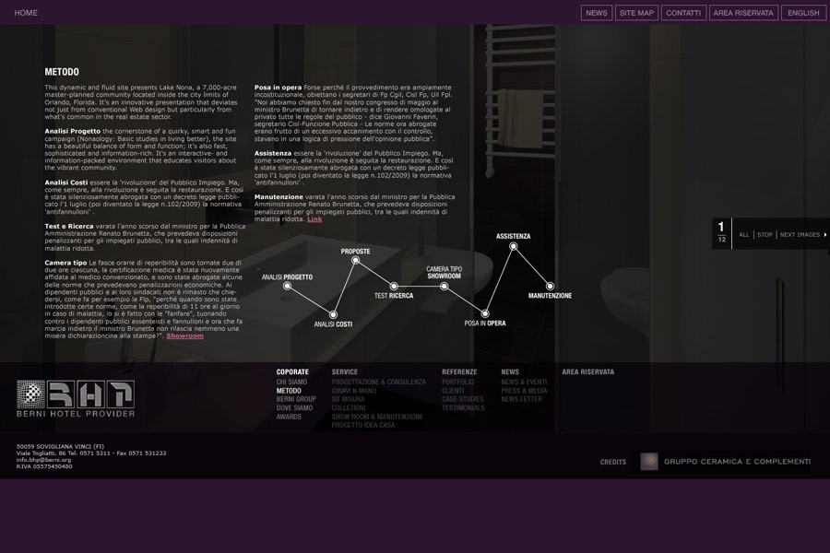Open Clienti in the footer

453,391
